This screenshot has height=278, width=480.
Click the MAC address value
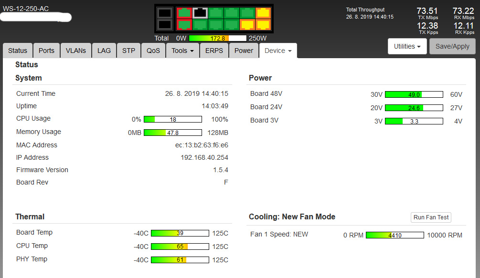[202, 145]
